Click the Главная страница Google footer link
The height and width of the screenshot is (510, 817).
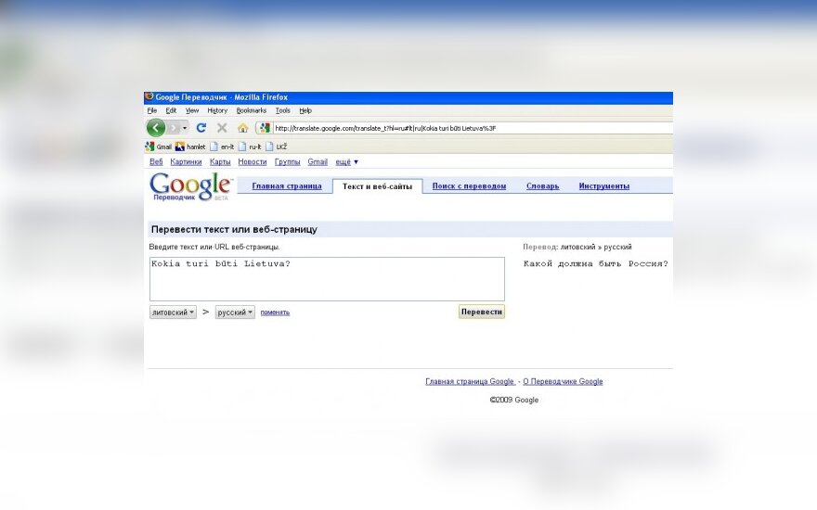[x=470, y=381]
